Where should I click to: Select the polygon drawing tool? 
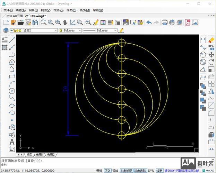pos(12,62)
